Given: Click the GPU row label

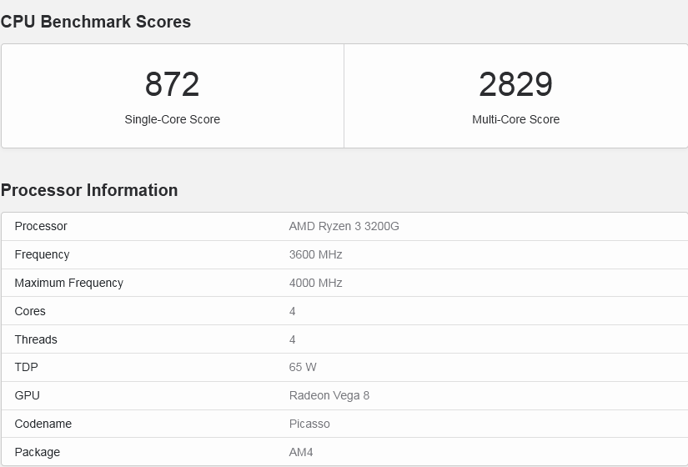Looking at the screenshot, I should (28, 395).
